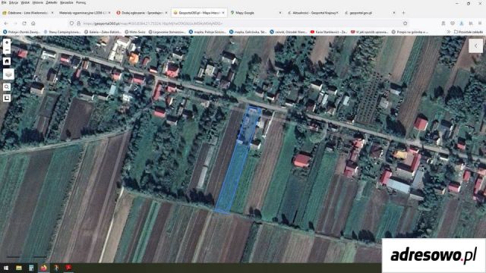
Task: Open the downloads arrow icon
Action: 462,24
